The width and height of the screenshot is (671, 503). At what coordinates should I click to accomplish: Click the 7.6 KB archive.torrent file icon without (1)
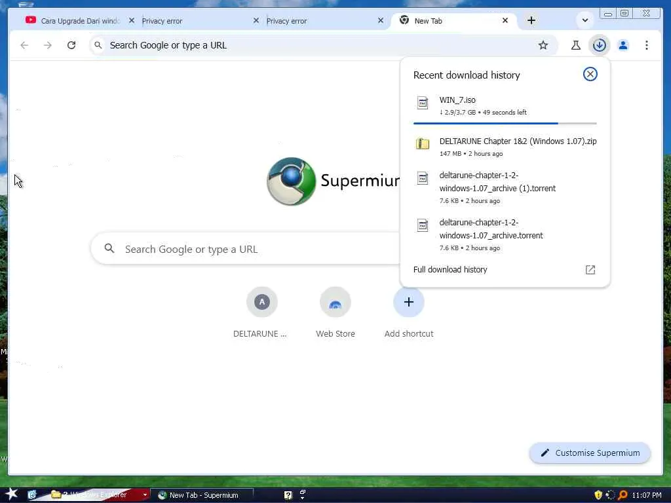(x=423, y=225)
